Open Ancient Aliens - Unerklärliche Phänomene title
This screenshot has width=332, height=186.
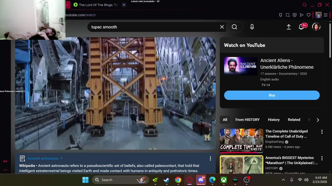287,64
